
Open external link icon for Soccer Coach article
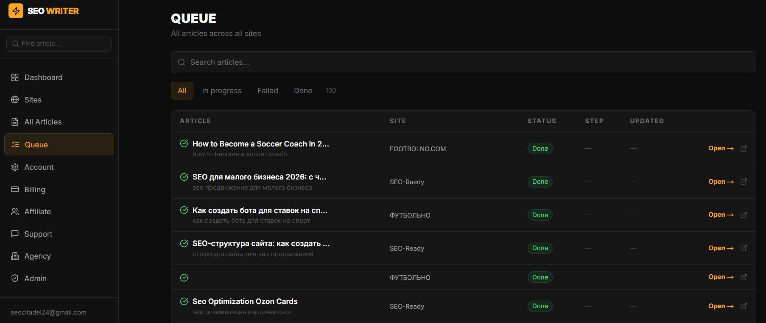744,149
